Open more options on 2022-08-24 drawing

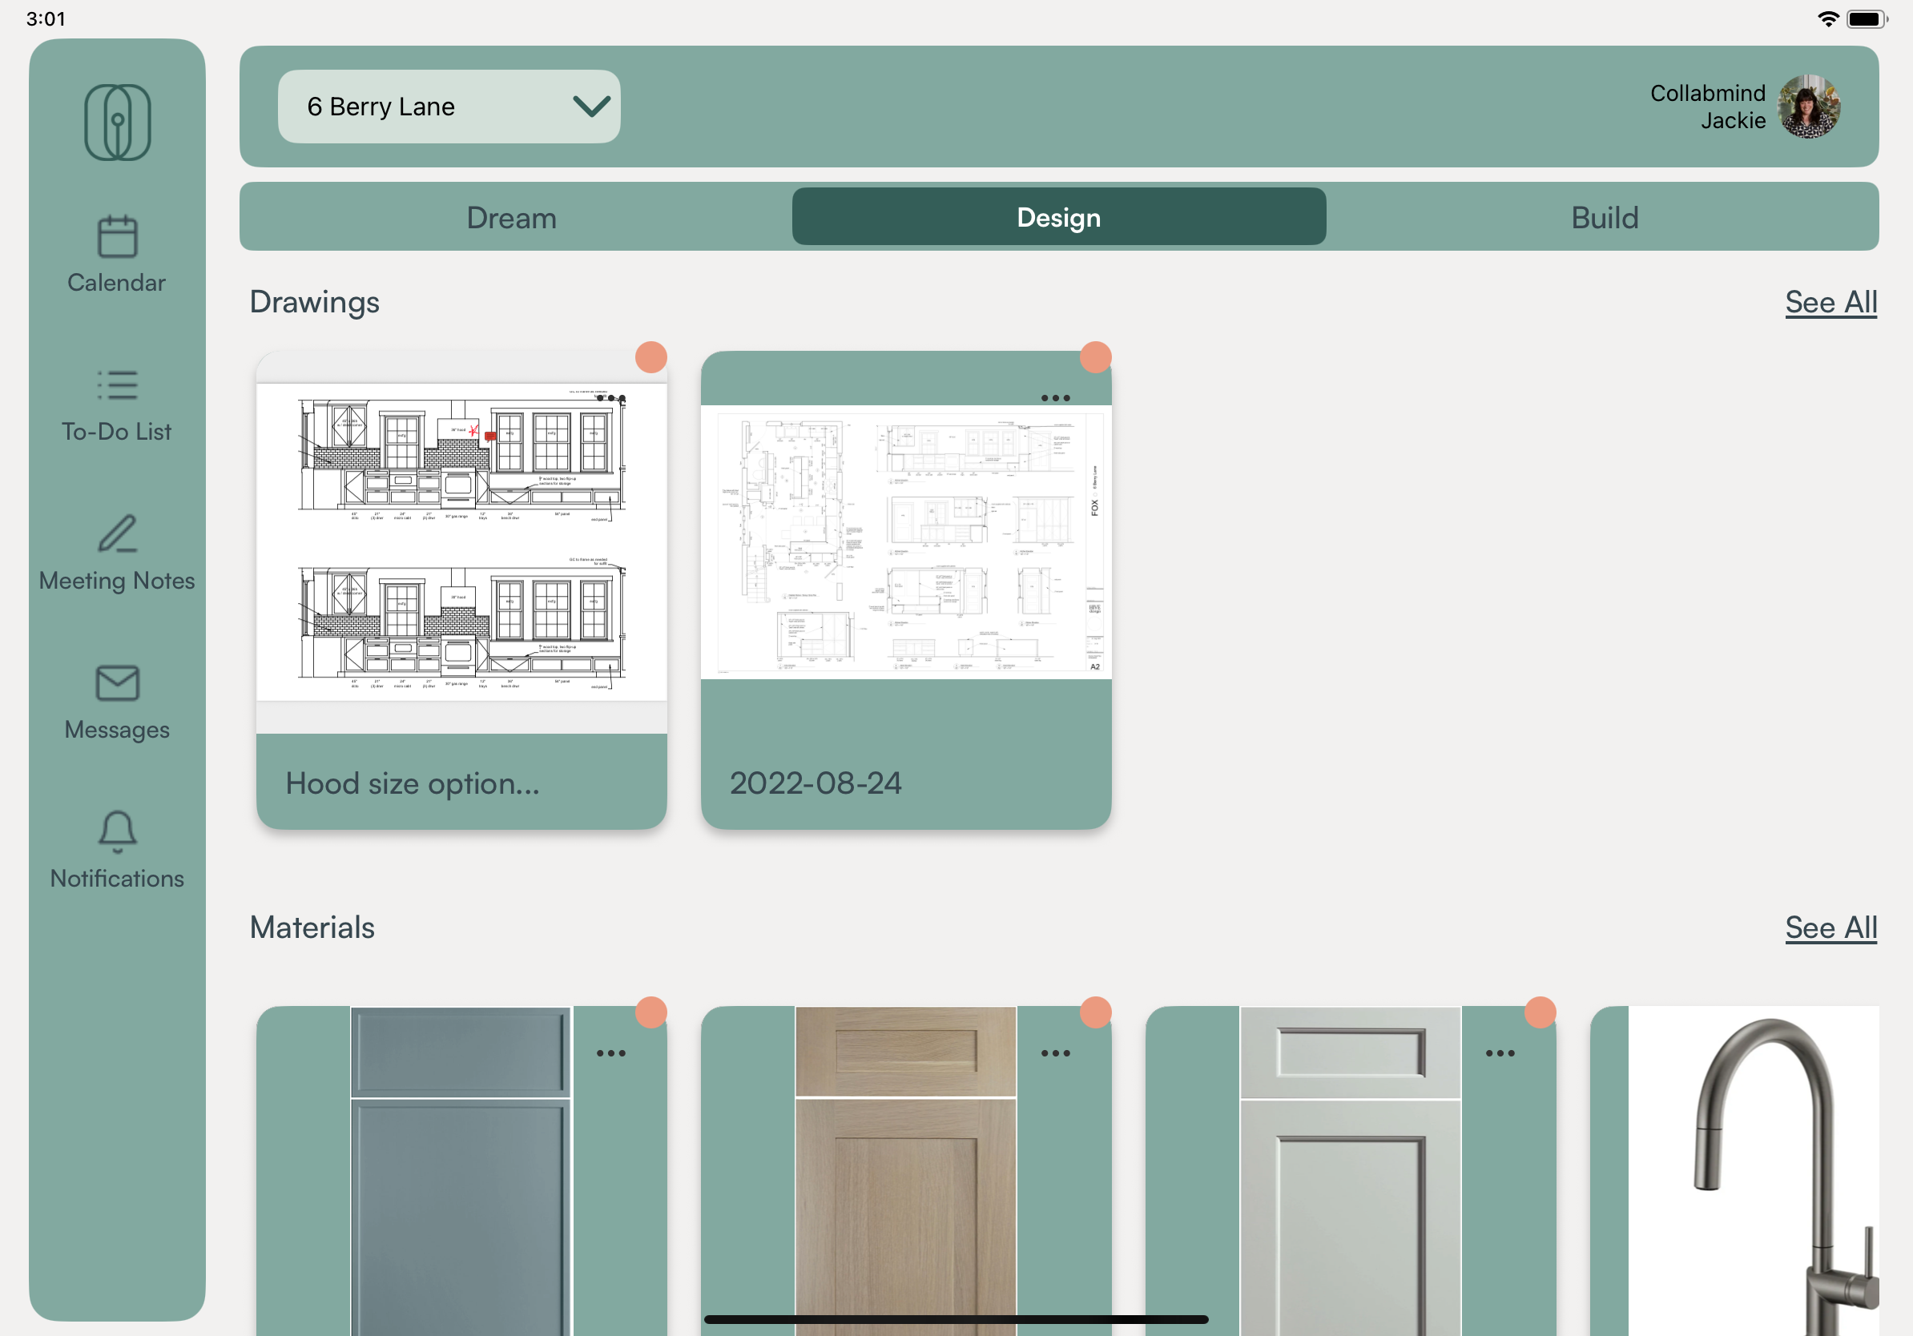(1055, 398)
